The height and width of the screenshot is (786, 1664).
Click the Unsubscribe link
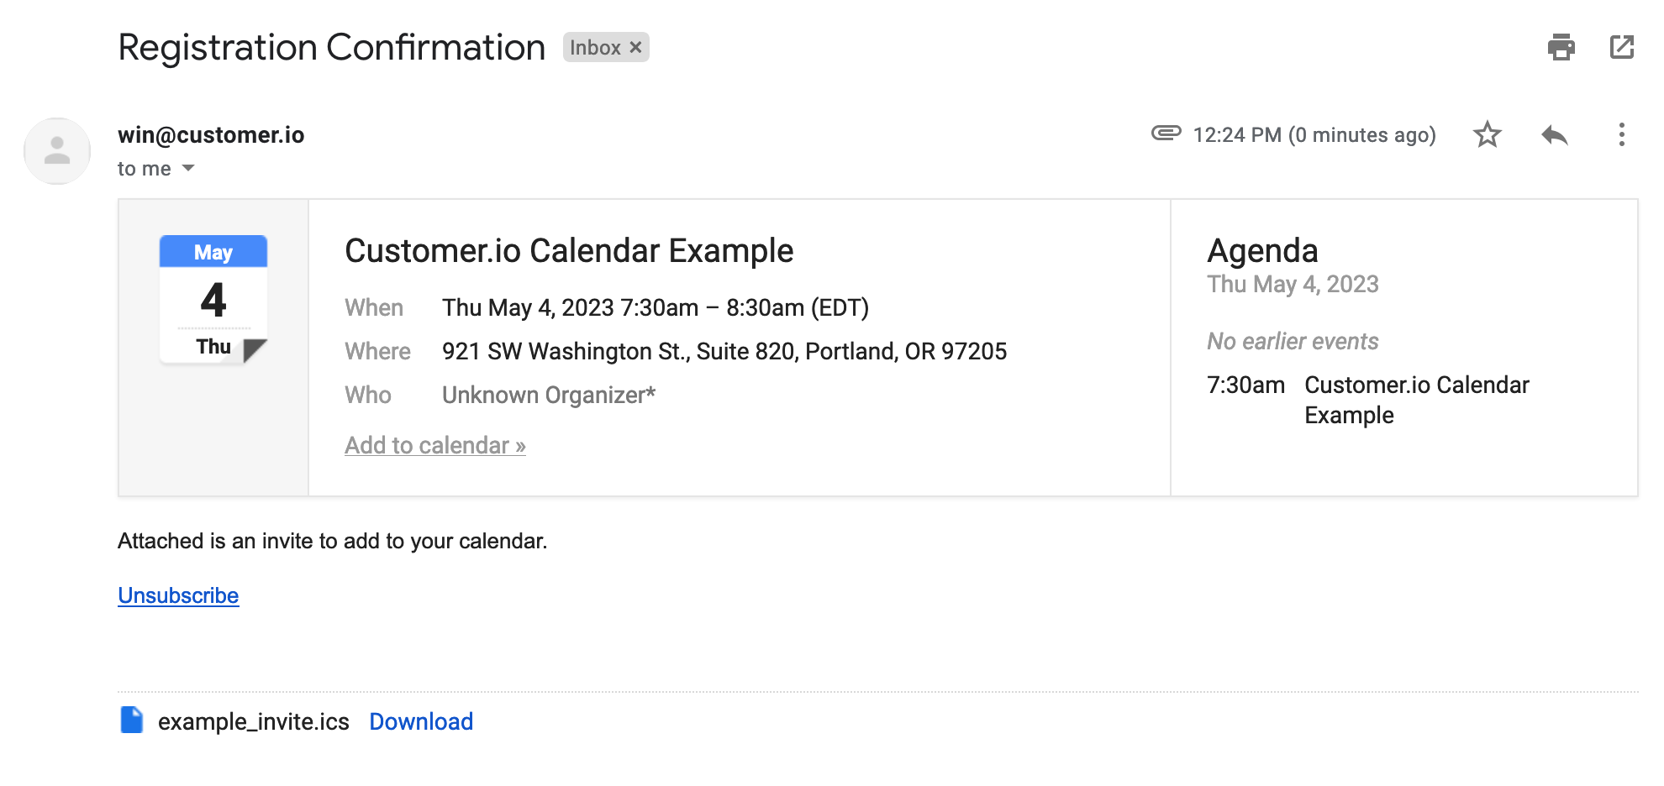[178, 595]
